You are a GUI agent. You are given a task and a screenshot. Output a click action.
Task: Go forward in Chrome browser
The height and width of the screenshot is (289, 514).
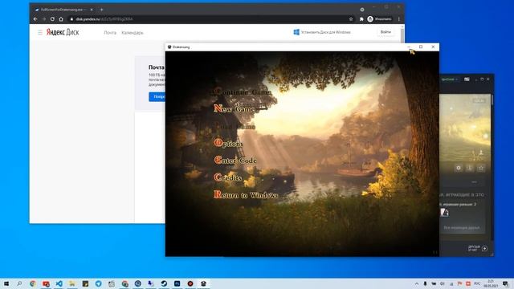[x=44, y=19]
